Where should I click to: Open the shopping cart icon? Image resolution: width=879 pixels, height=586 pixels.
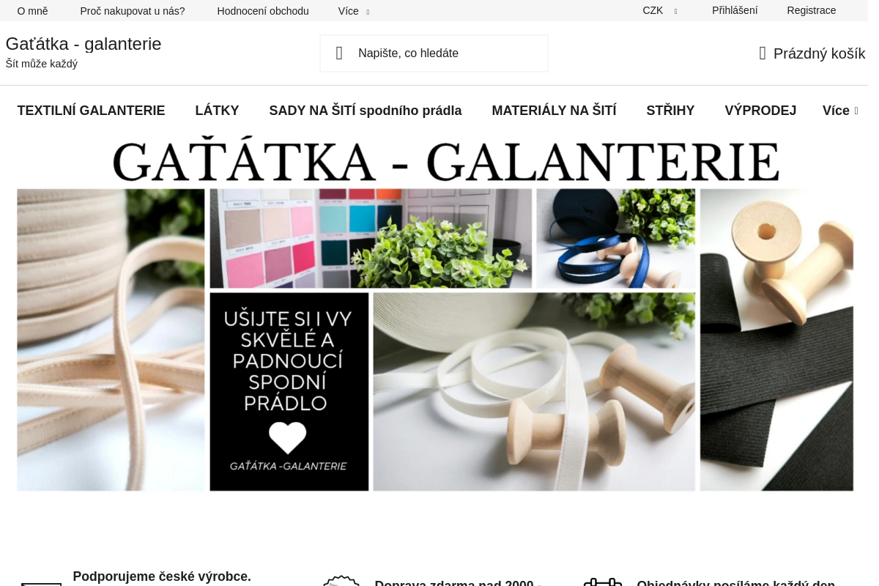(762, 53)
